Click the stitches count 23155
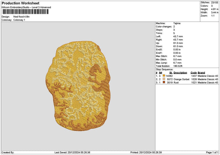 (x=214, y=3)
